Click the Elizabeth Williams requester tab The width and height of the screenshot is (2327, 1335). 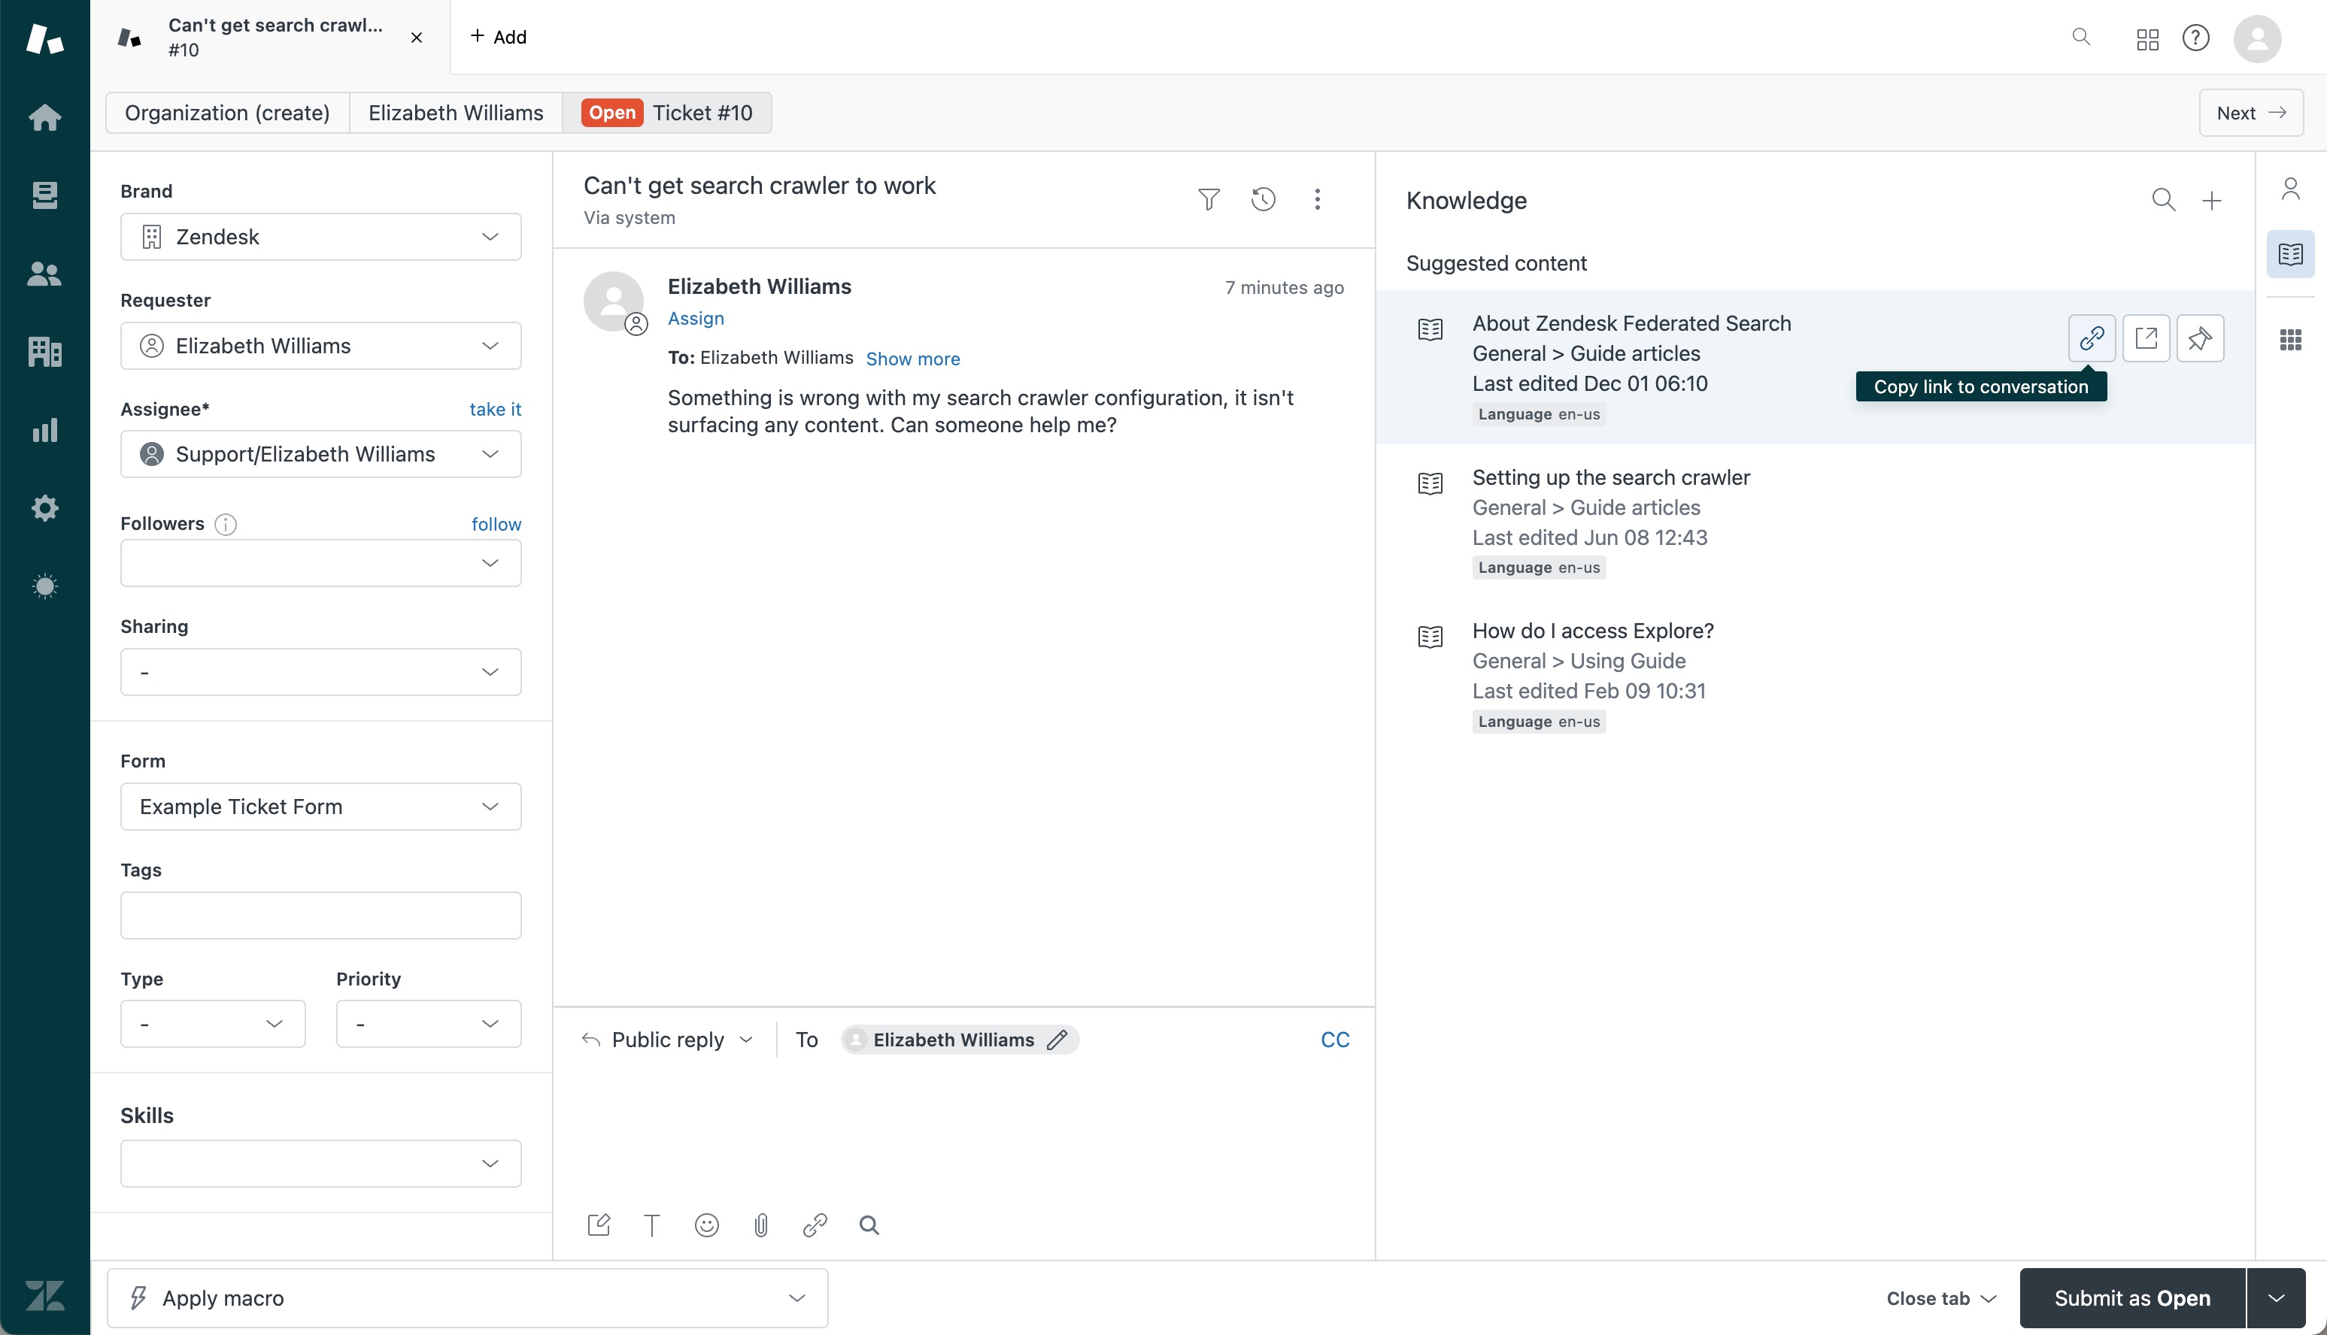(x=456, y=112)
